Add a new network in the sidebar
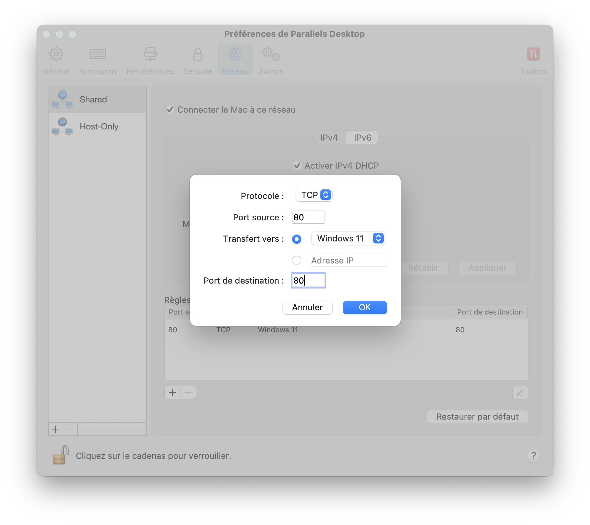590x525 pixels. click(x=56, y=429)
